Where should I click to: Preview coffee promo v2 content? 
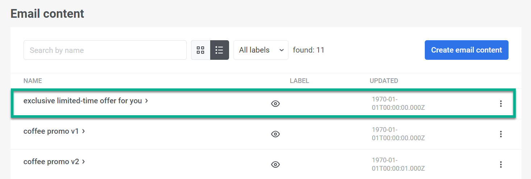(275, 165)
